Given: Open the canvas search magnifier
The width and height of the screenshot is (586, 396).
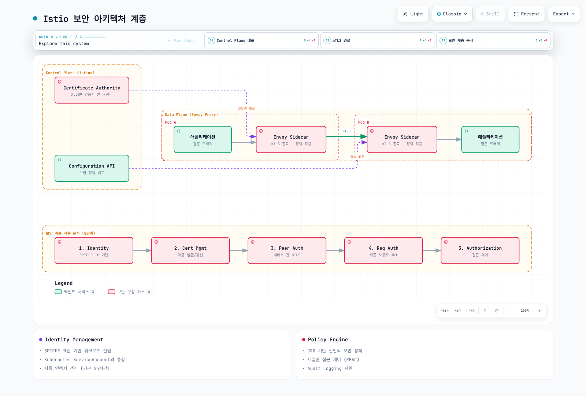Looking at the screenshot, I should pos(485,311).
